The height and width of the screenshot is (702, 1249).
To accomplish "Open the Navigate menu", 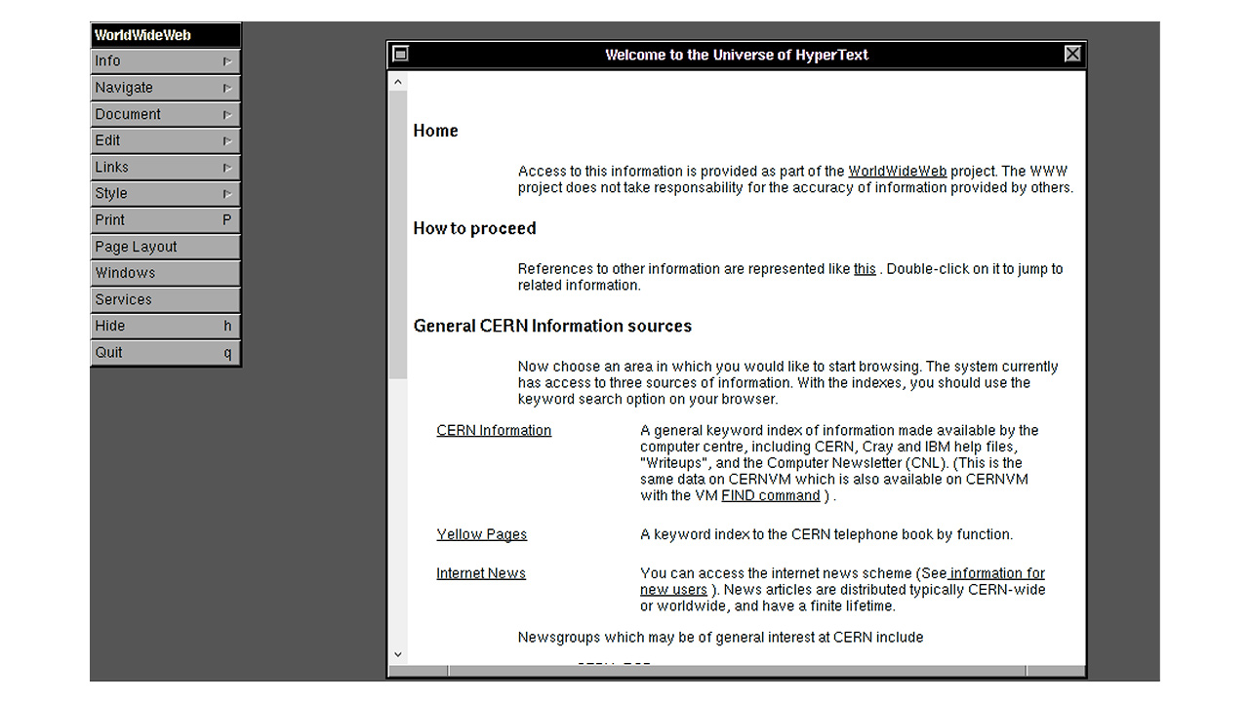I will tap(165, 88).
